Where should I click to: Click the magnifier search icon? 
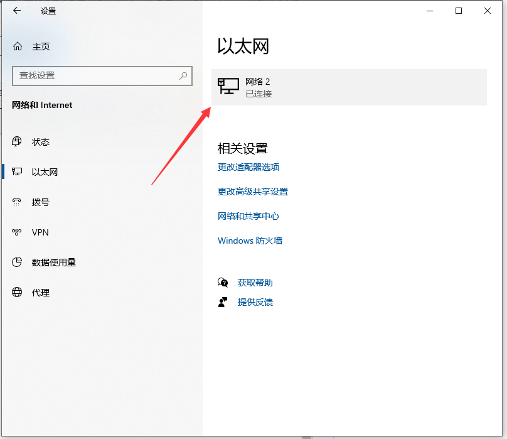click(183, 75)
